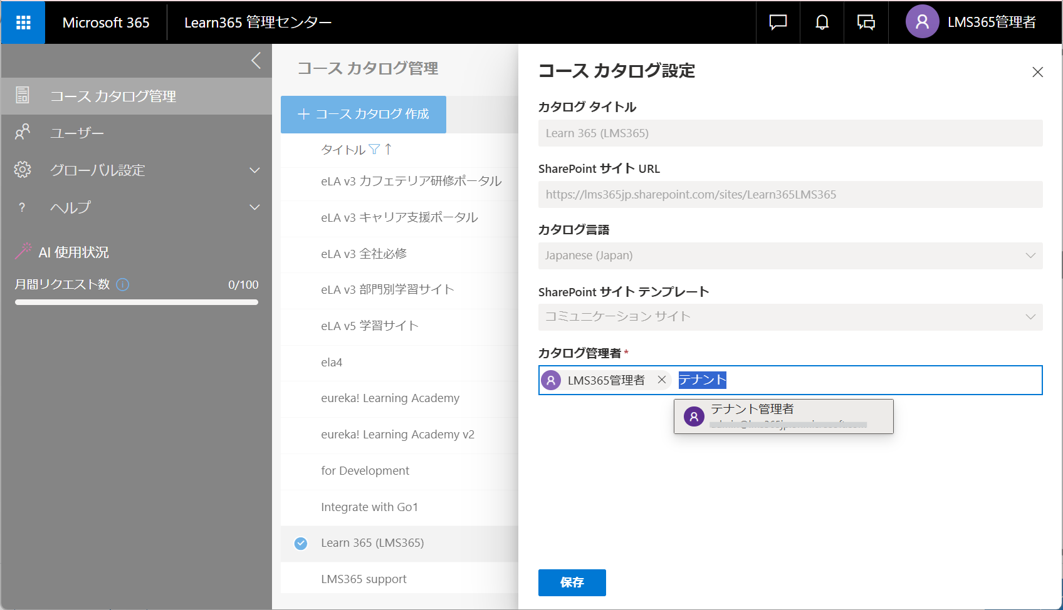1063x610 pixels.
Task: Click the monthly requests info icon
Action: [123, 285]
